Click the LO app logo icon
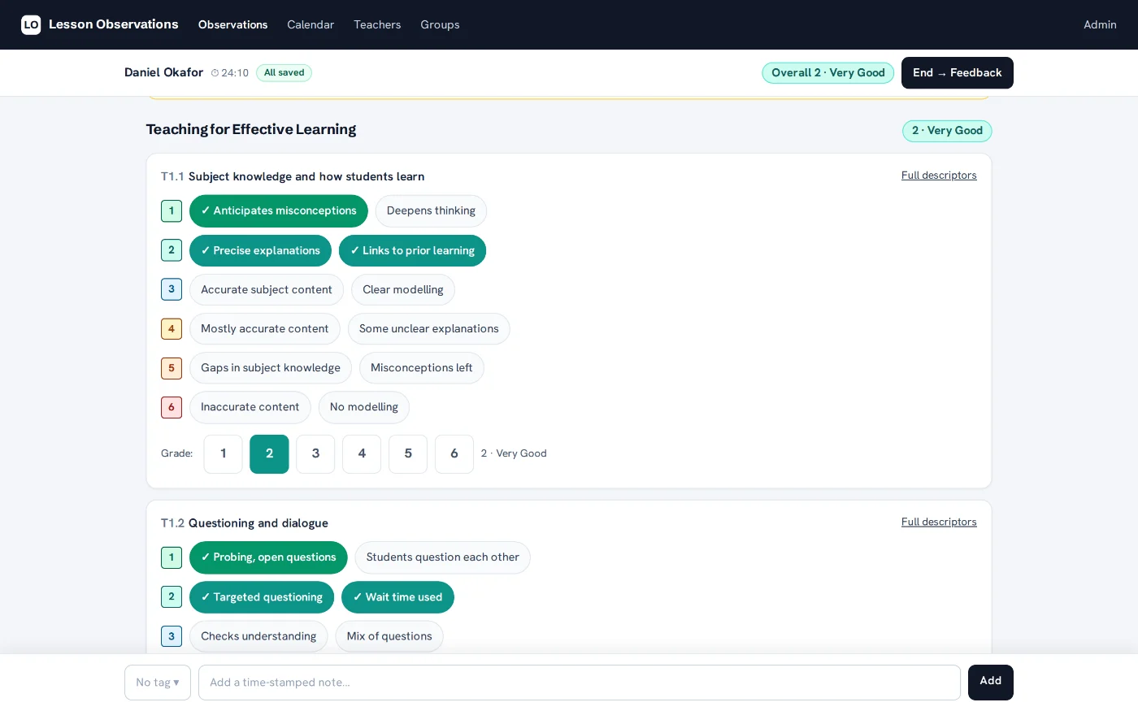The image size is (1138, 711). [31, 24]
